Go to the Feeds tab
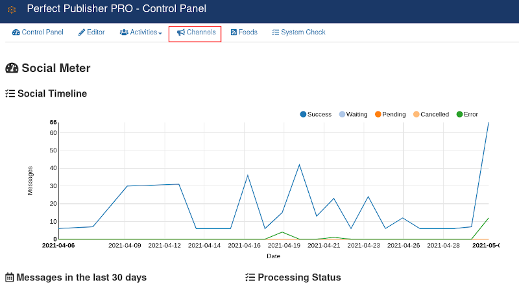This screenshot has width=519, height=290. (244, 32)
